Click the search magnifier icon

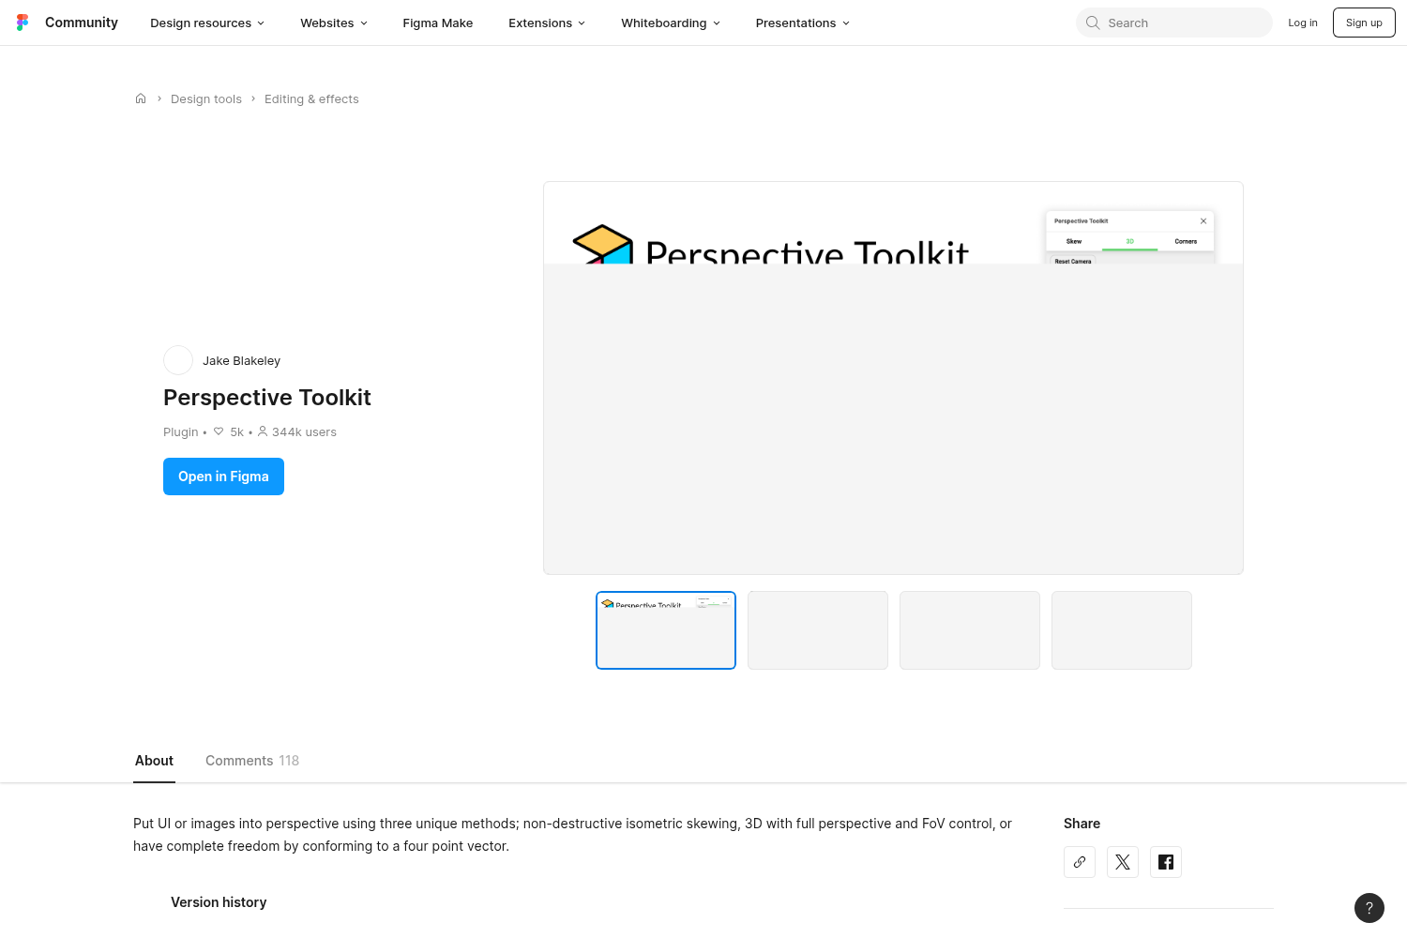(x=1093, y=23)
